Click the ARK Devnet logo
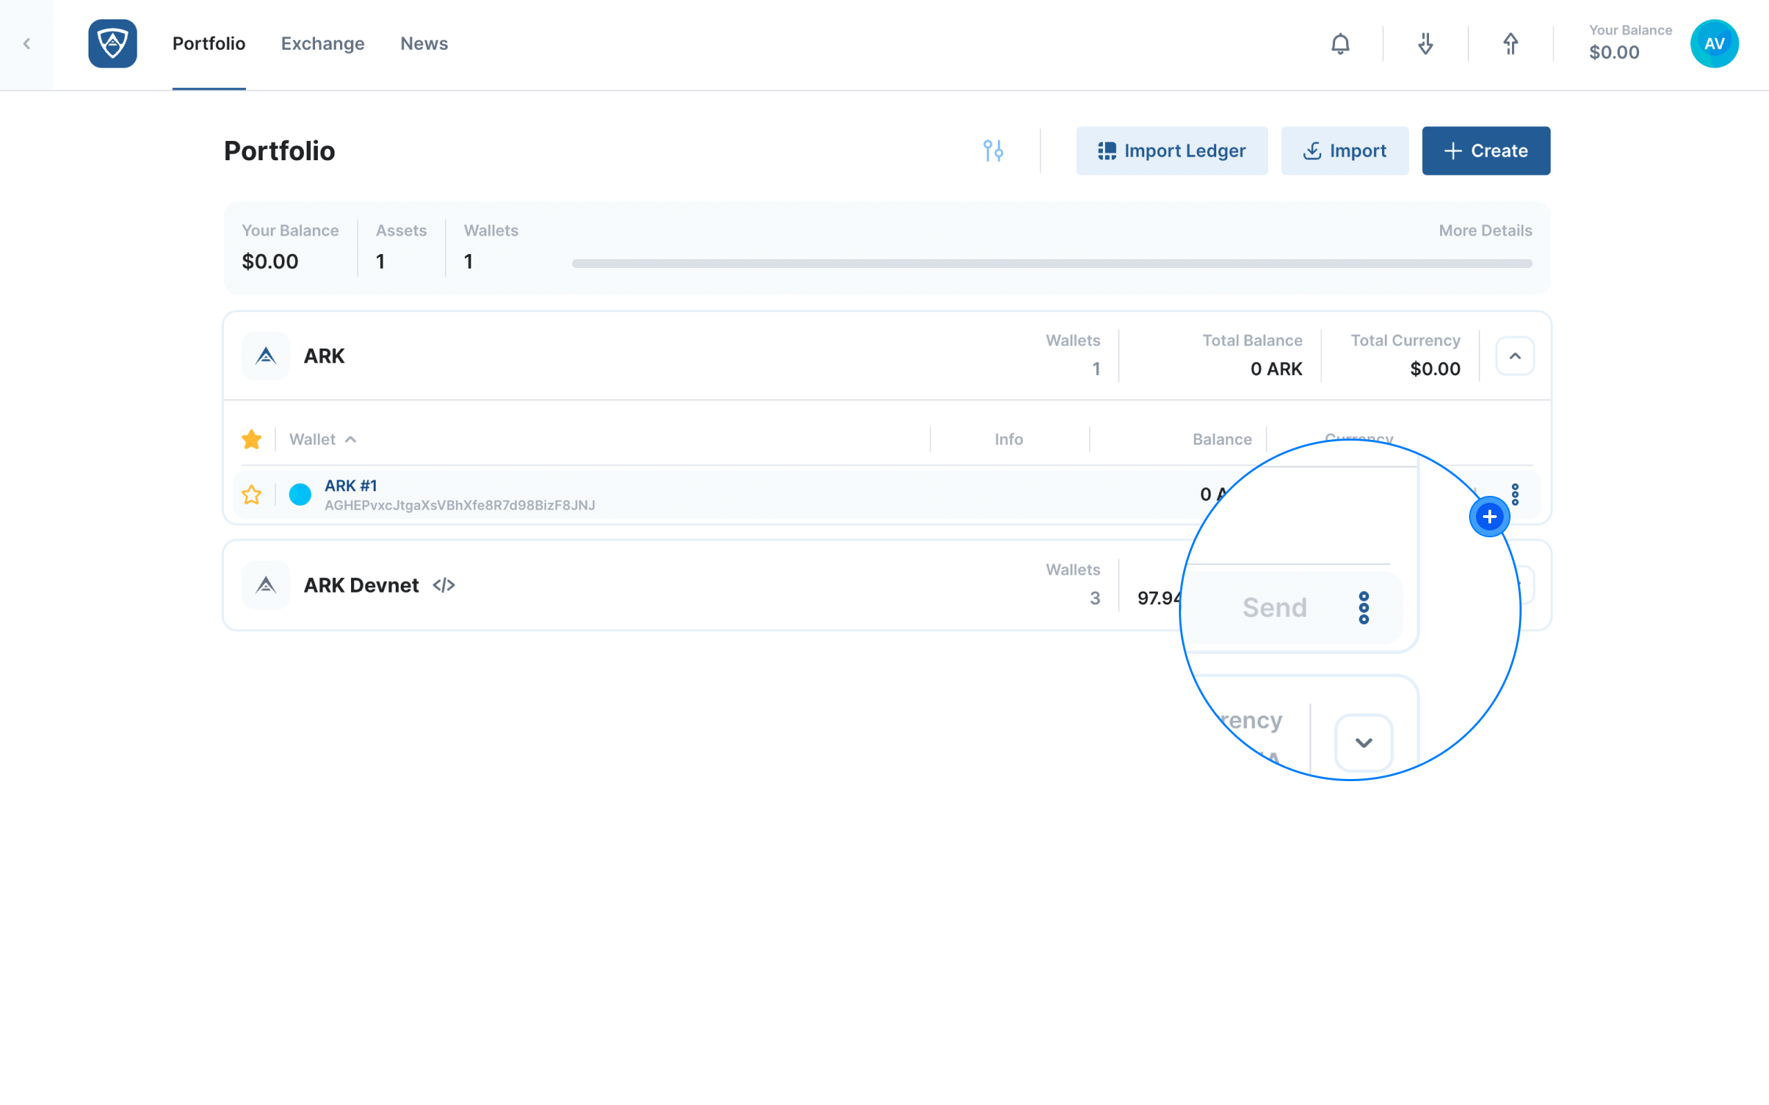This screenshot has width=1769, height=1105. pos(266,586)
